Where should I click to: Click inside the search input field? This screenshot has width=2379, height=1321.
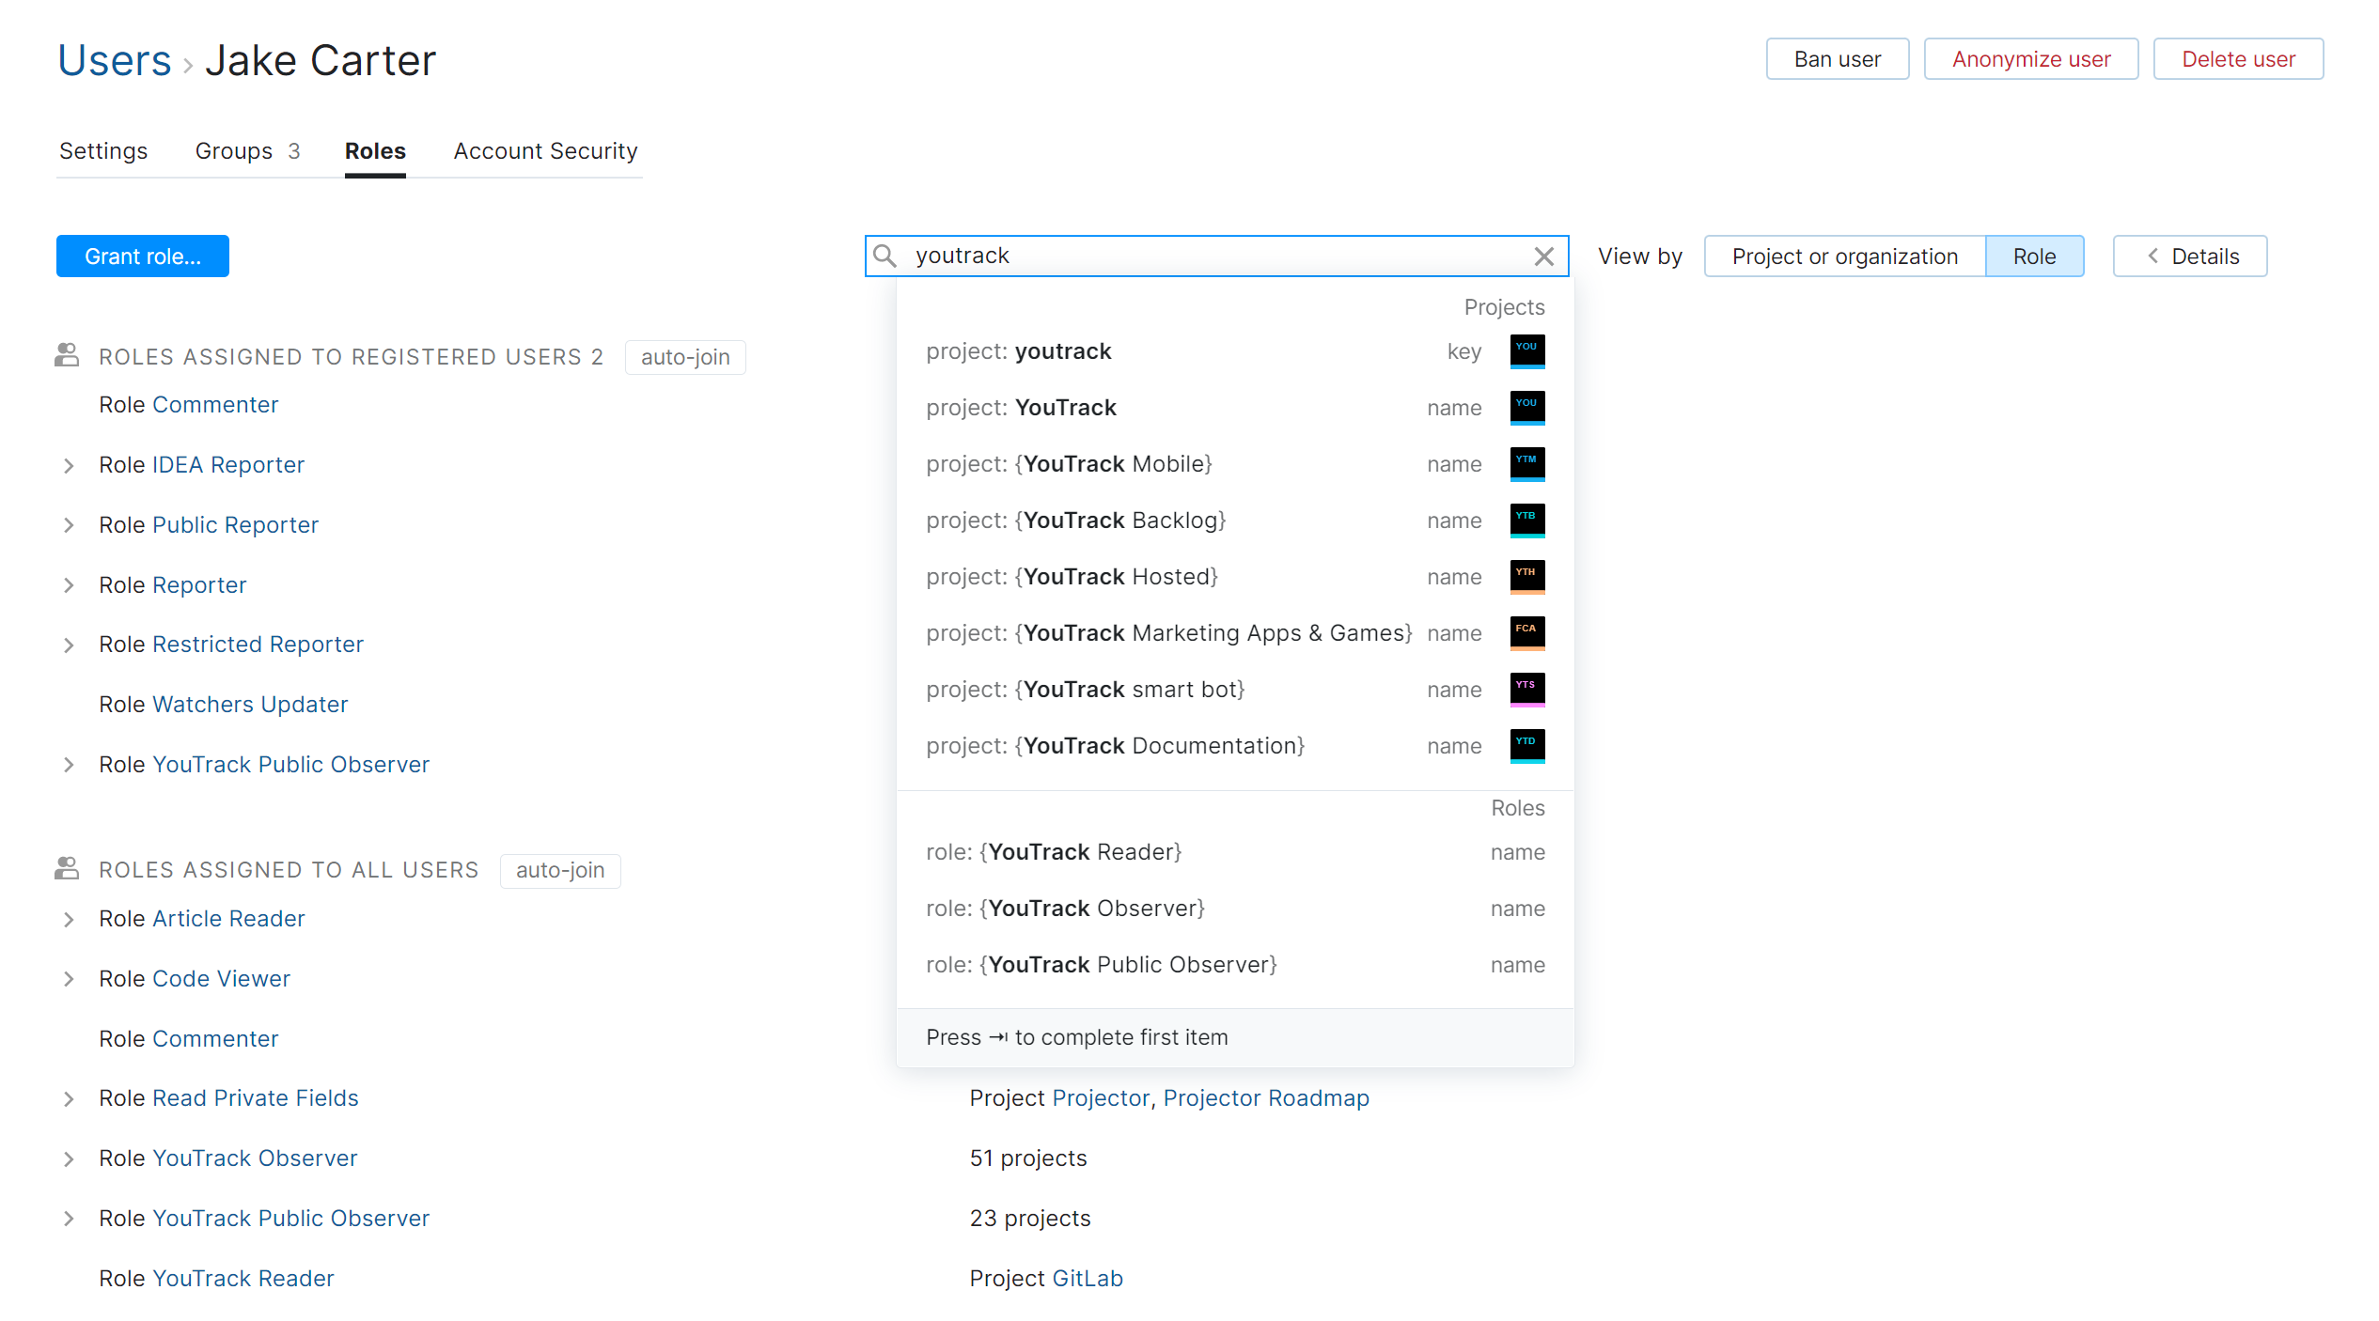1175,256
